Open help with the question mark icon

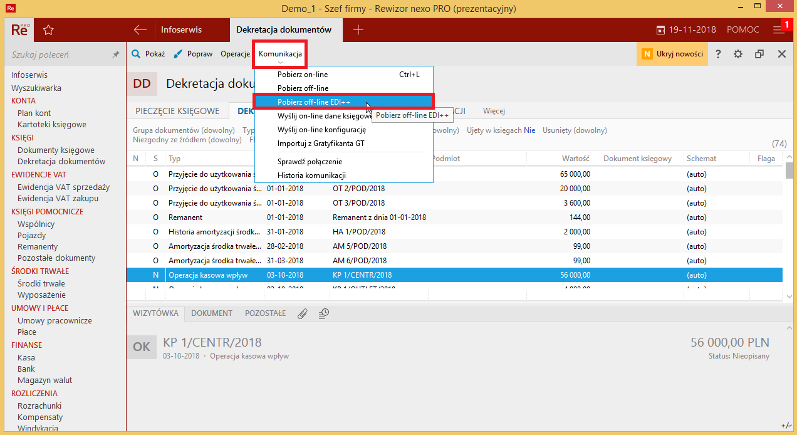718,55
